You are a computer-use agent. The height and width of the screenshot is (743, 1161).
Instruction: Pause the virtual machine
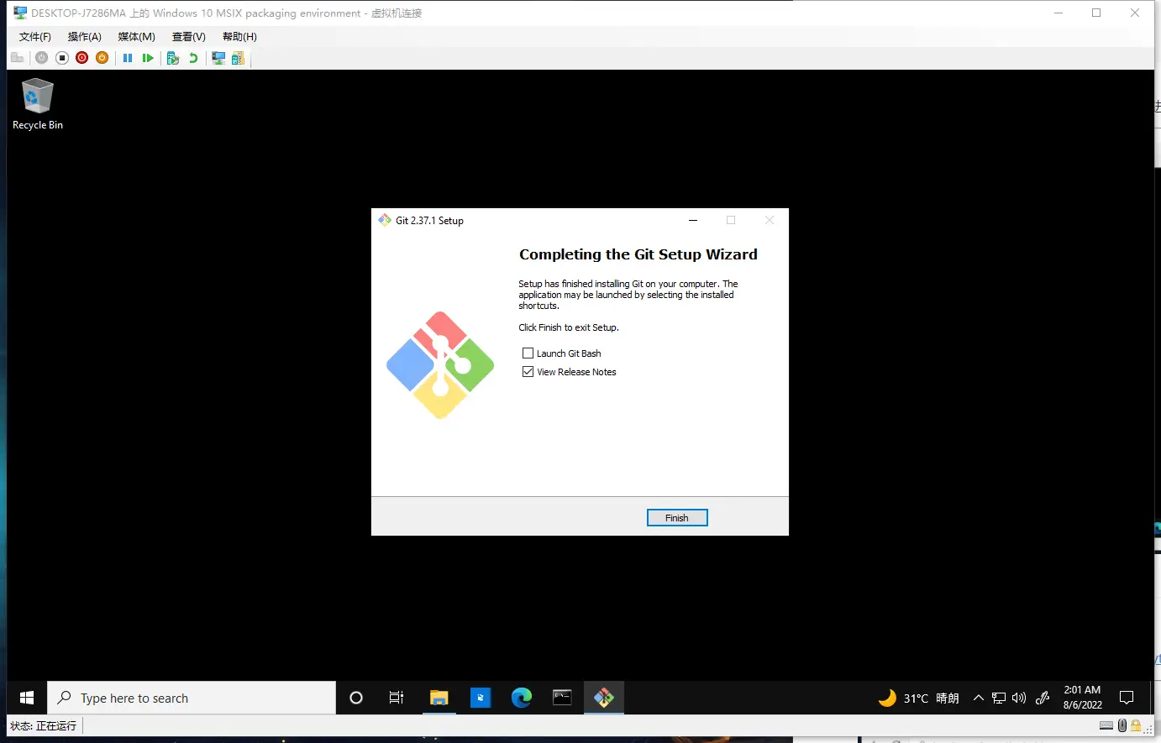[128, 58]
